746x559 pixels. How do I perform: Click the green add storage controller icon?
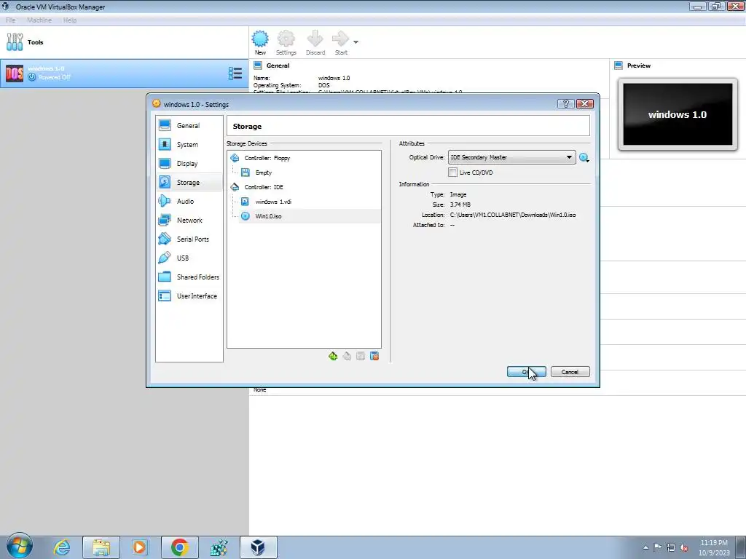333,356
